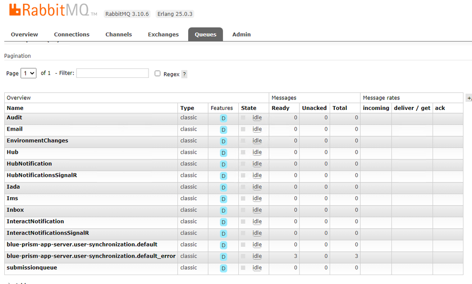Image resolution: width=472 pixels, height=284 pixels.
Task: Open the EnvironmentChanges queue link
Action: pos(37,141)
